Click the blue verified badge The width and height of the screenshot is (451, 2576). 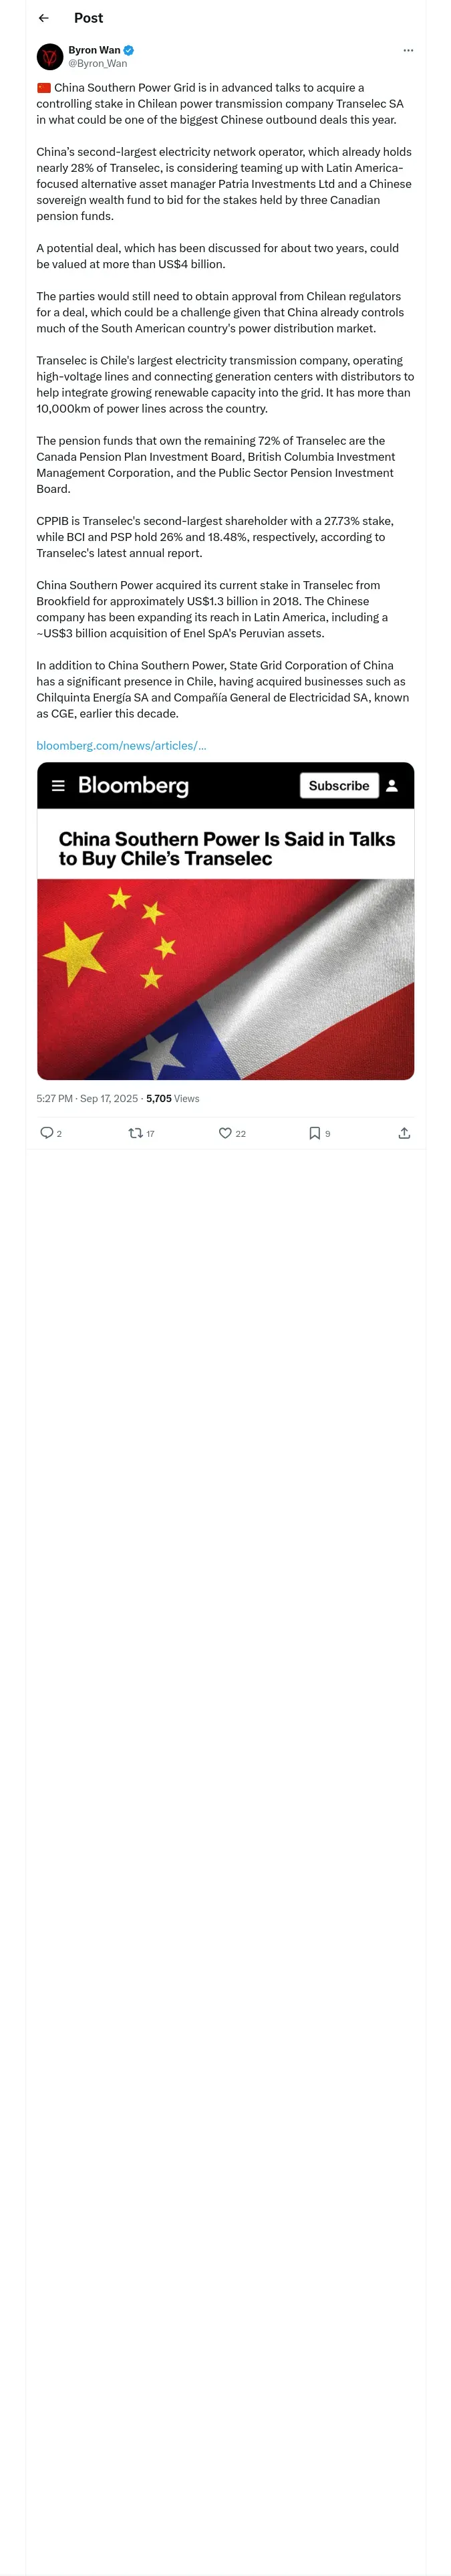[129, 50]
